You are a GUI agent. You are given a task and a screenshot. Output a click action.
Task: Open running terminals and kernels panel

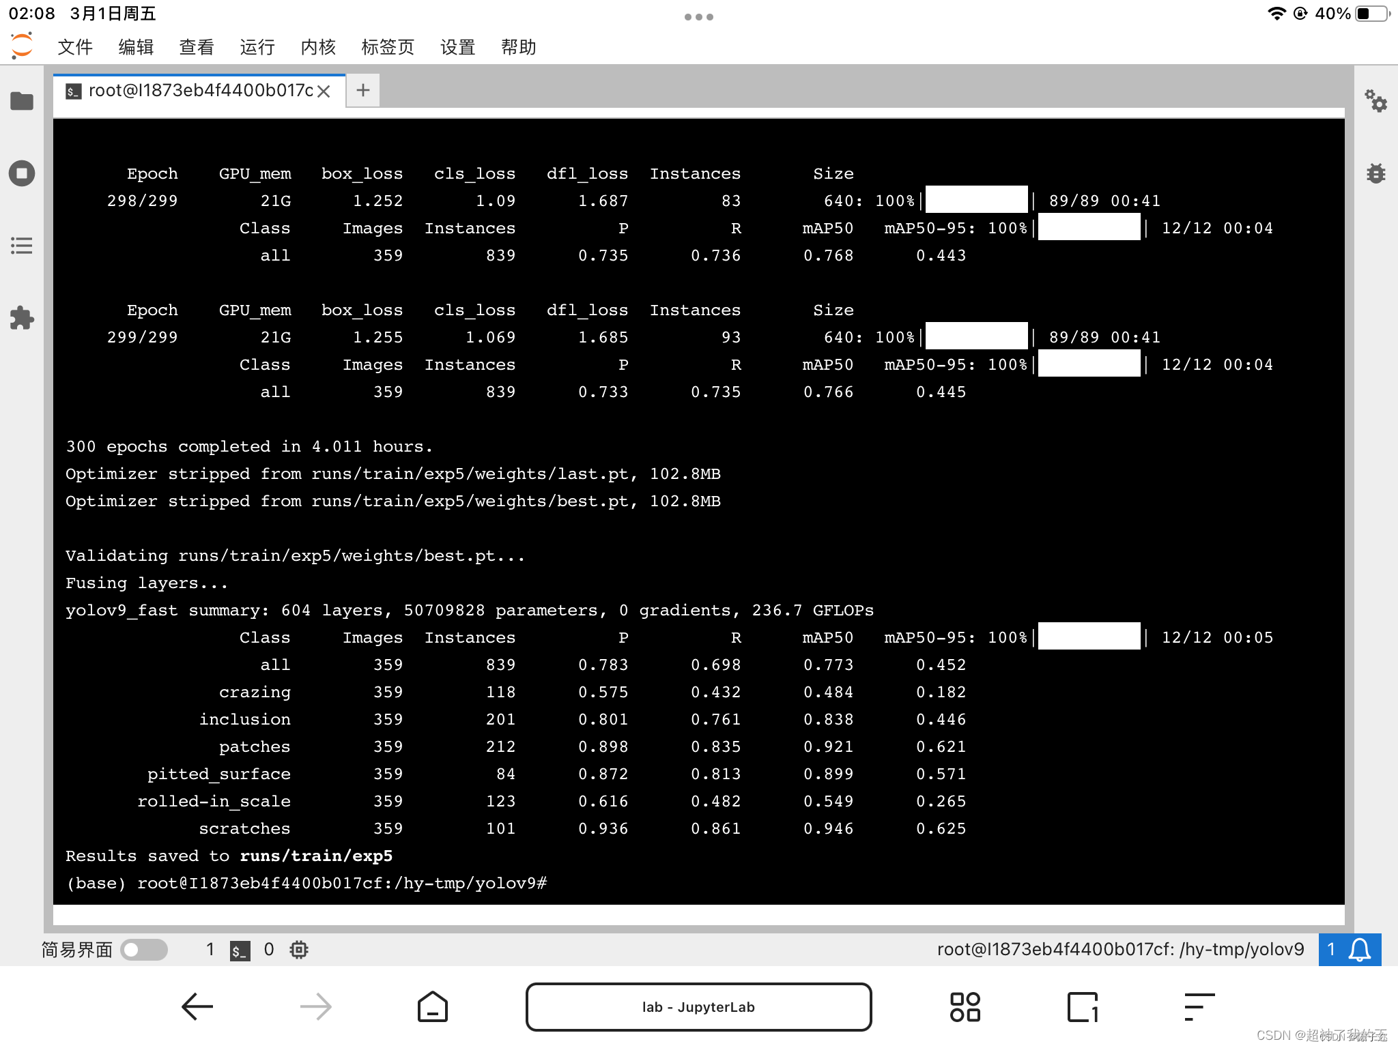[x=22, y=173]
